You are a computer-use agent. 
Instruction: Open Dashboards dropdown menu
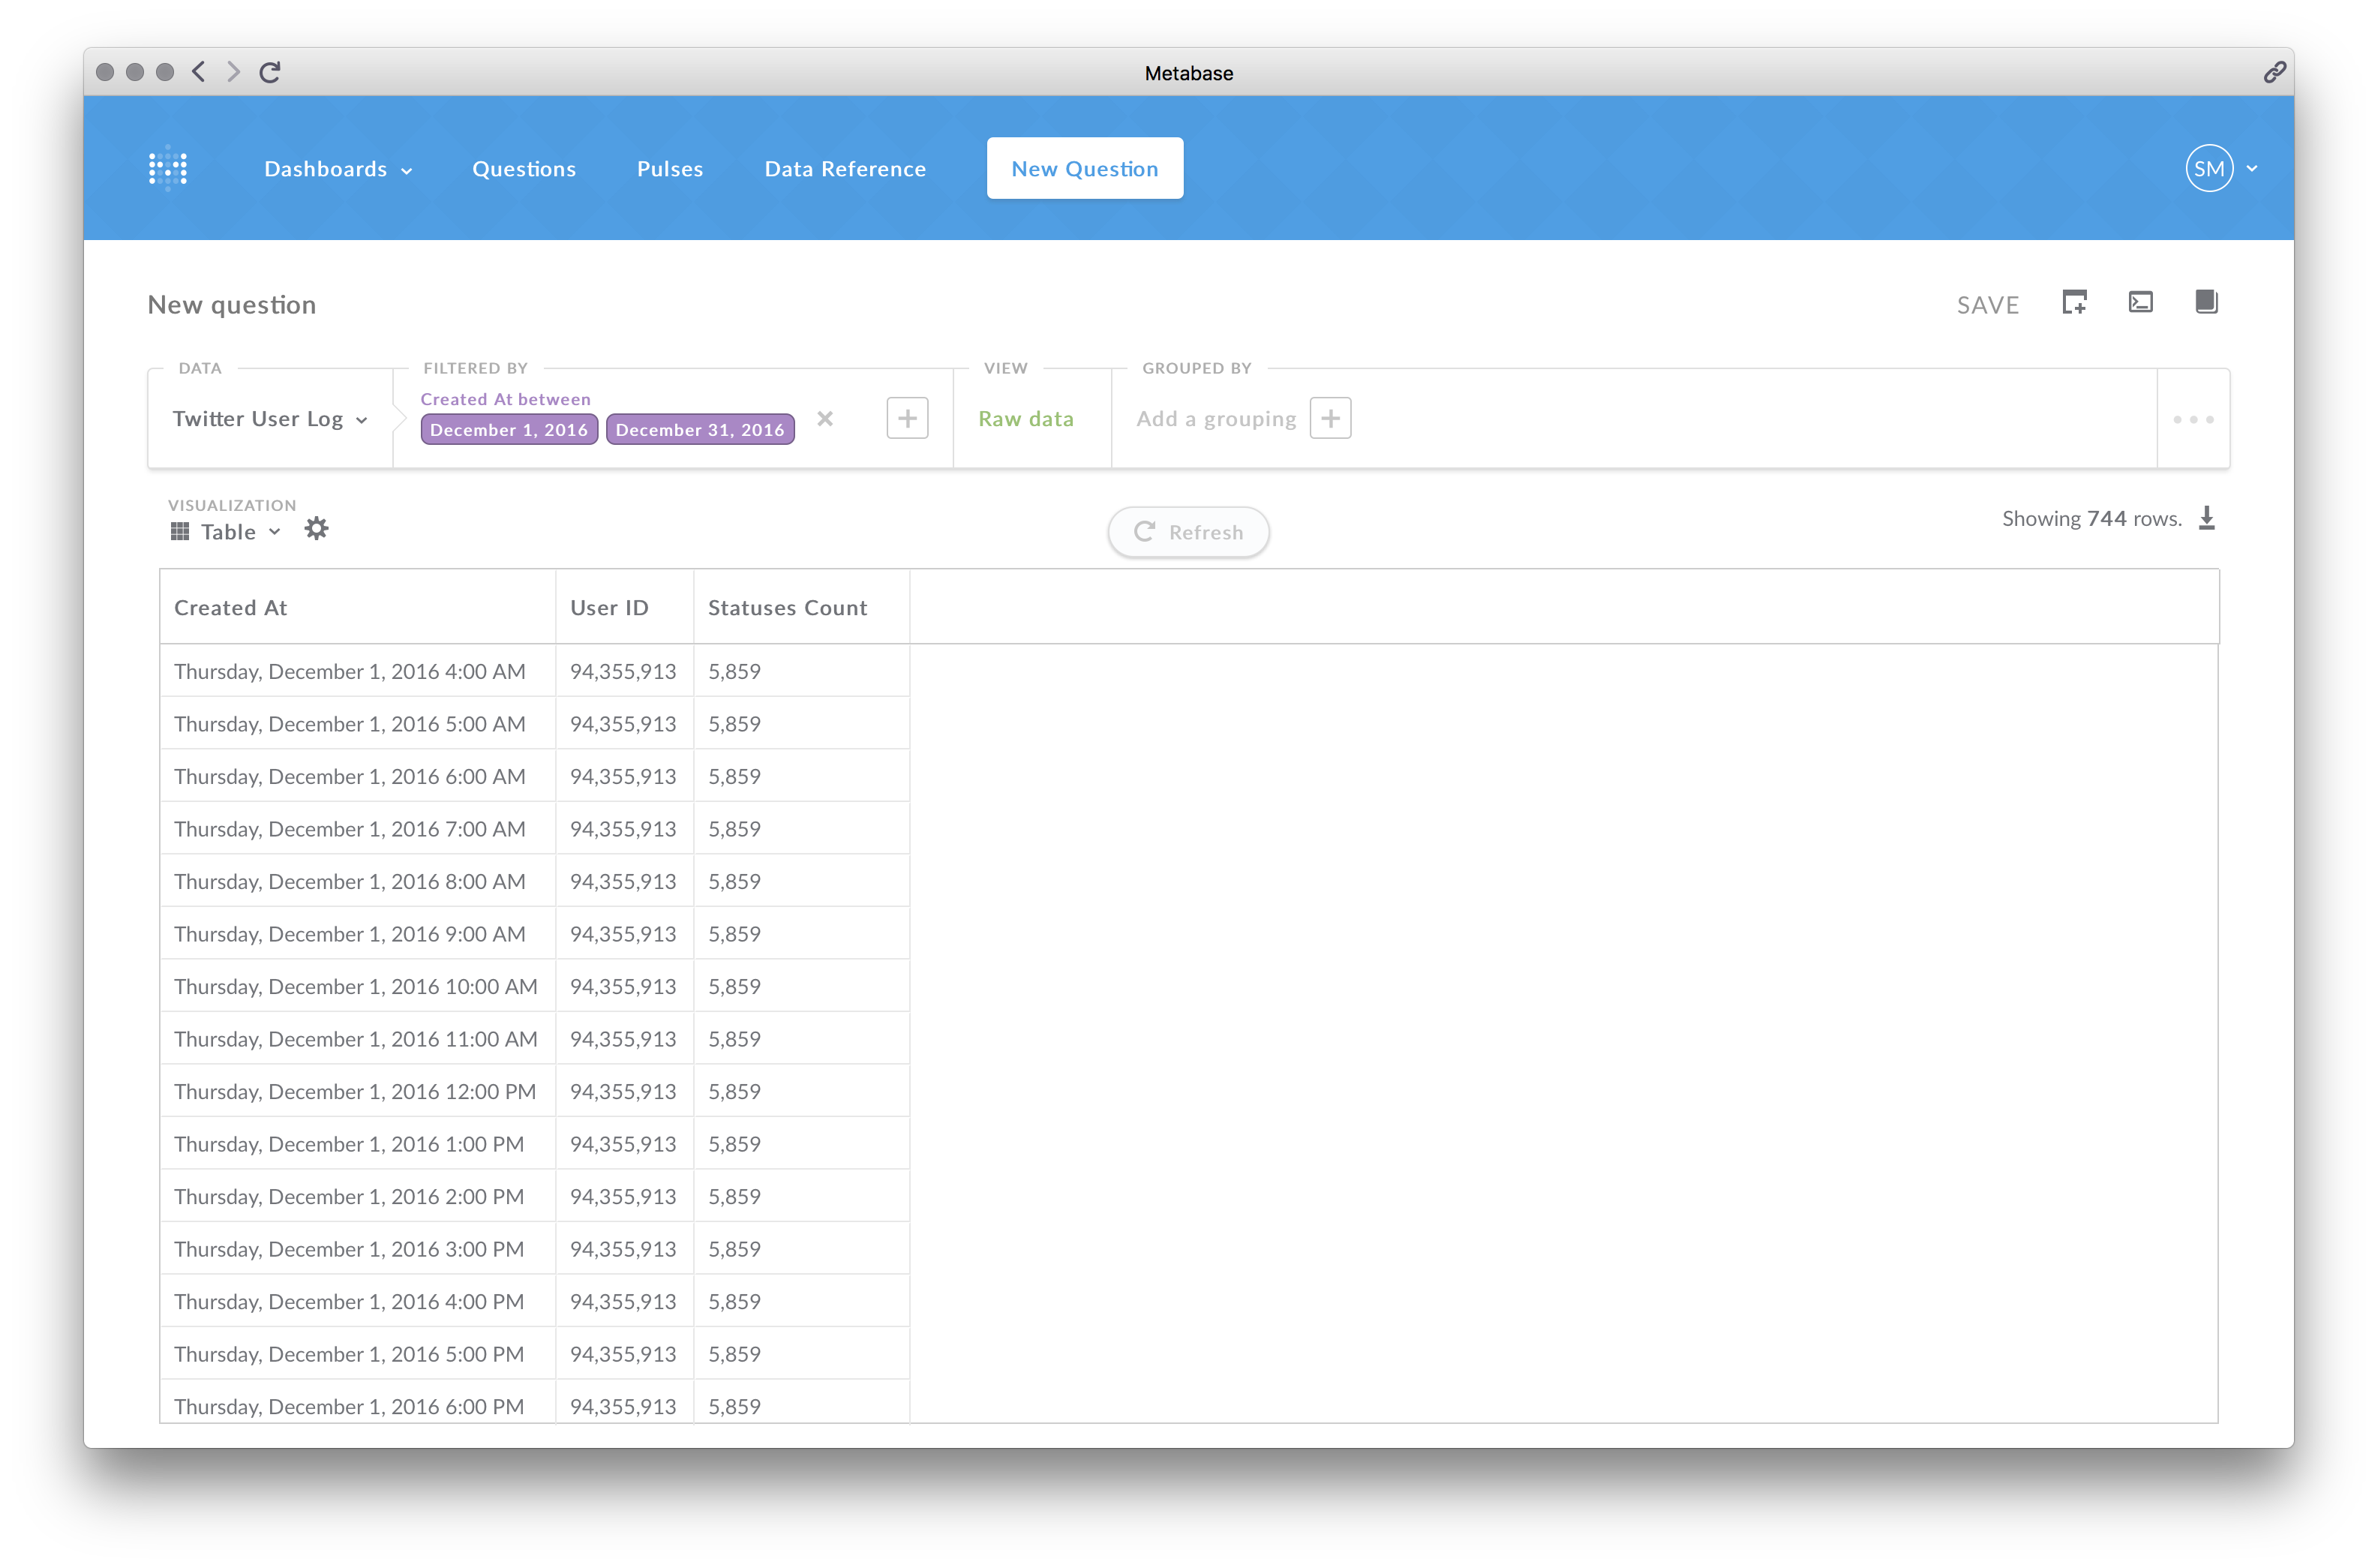pyautogui.click(x=338, y=169)
